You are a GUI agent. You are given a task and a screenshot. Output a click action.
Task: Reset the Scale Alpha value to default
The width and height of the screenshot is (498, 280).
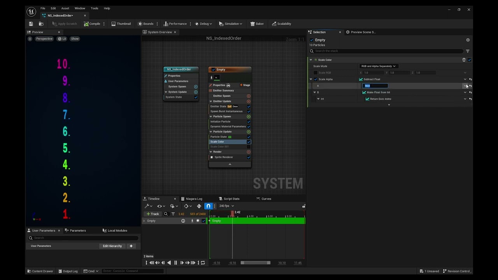point(470,79)
